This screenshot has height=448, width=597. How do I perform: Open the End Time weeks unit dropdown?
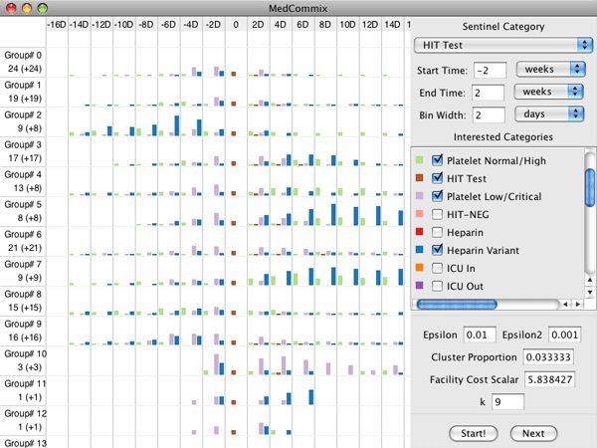pyautogui.click(x=548, y=92)
